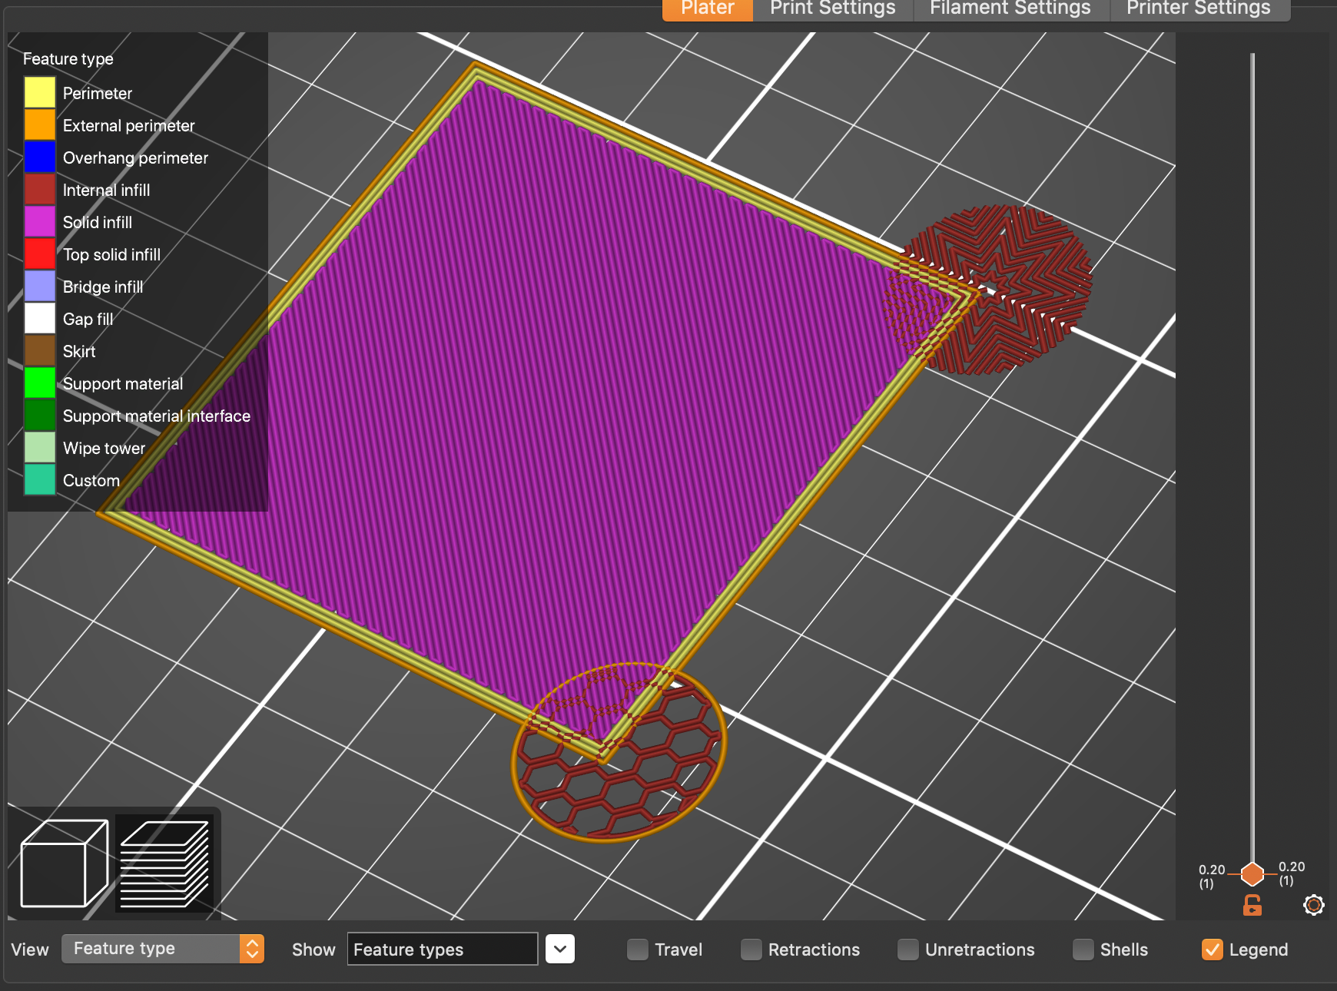Click the lock icon near the layer slider
The width and height of the screenshot is (1337, 991).
1251,905
